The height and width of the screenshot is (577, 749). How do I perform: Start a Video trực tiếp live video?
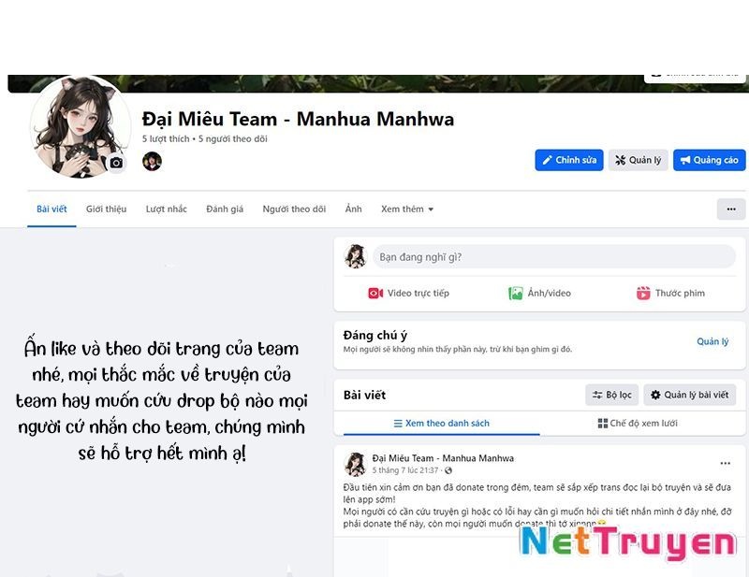point(408,293)
